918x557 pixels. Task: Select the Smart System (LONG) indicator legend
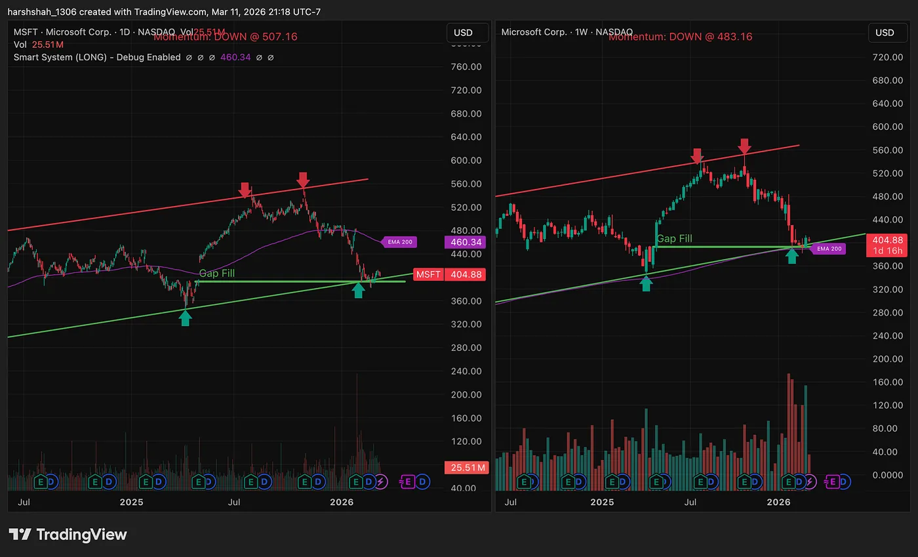97,57
